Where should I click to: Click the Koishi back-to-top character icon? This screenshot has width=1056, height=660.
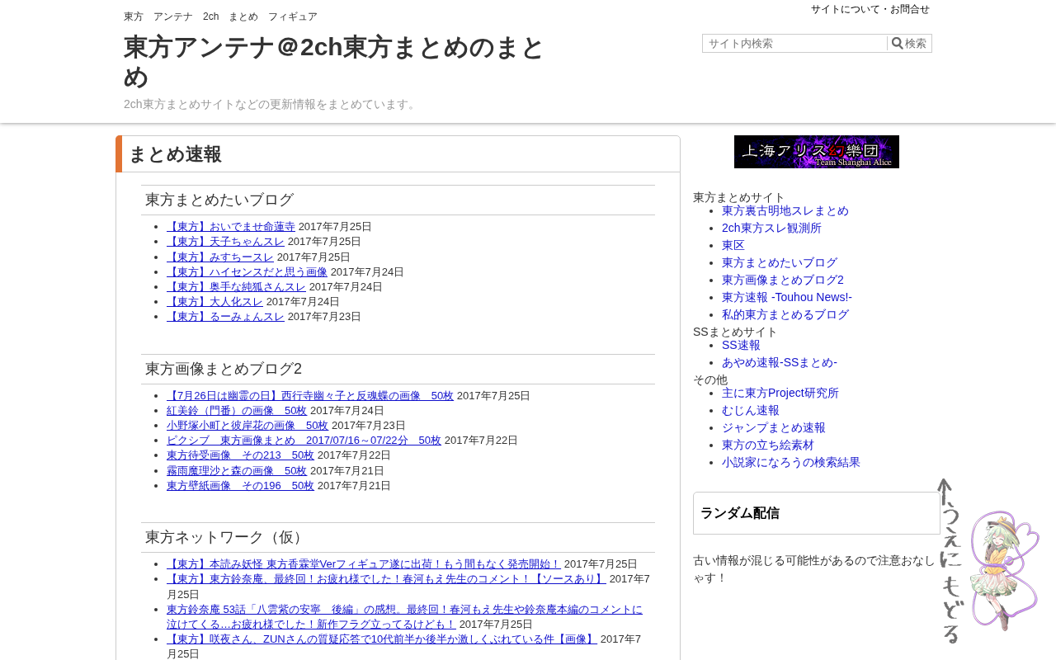pos(990,561)
